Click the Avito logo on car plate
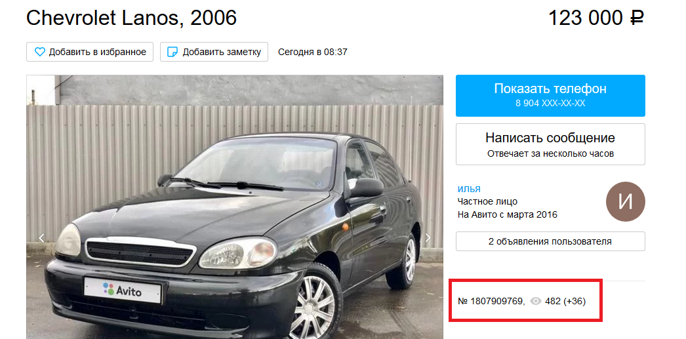The width and height of the screenshot is (686, 339). coord(123,290)
